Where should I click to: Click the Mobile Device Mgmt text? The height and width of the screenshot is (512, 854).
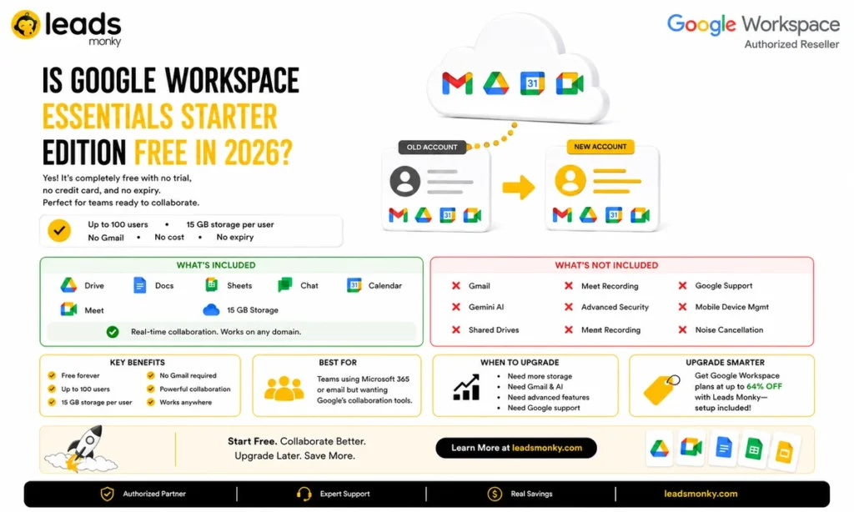[731, 307]
